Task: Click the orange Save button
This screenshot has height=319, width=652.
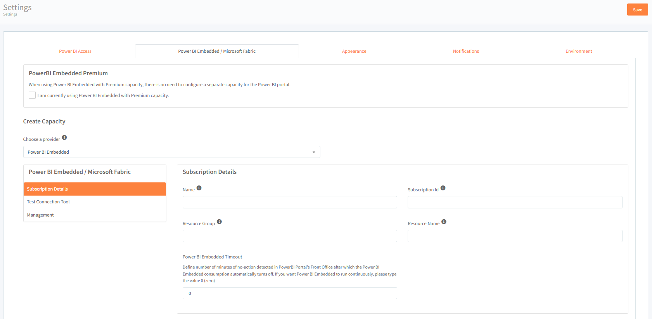Action: 637,10
